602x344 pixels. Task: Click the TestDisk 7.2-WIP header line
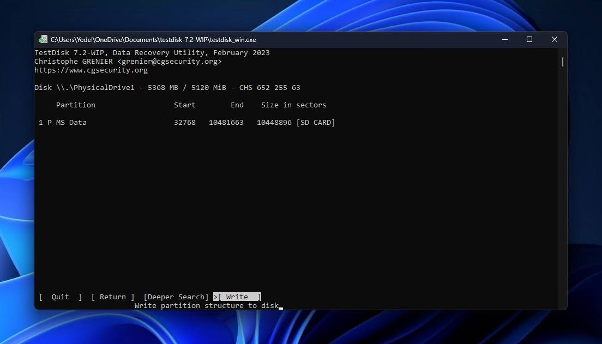coord(152,52)
